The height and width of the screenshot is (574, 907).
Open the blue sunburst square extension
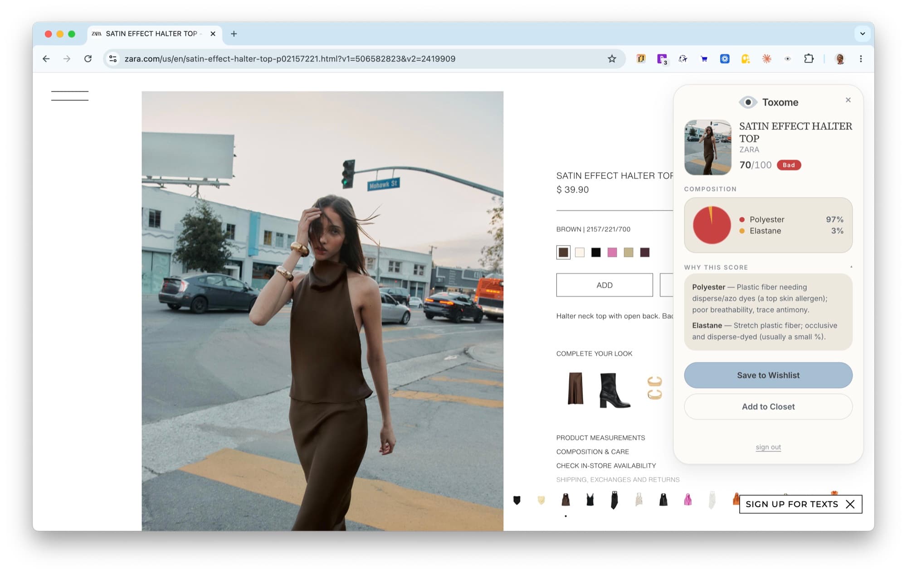[x=725, y=58]
